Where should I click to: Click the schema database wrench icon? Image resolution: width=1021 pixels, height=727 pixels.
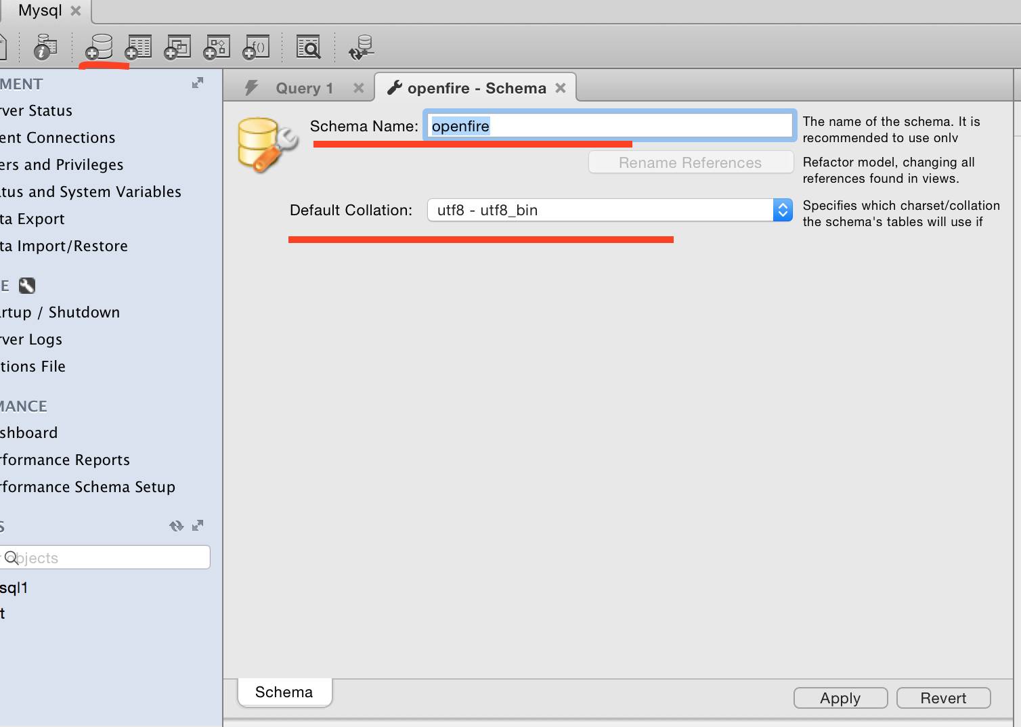pyautogui.click(x=267, y=144)
